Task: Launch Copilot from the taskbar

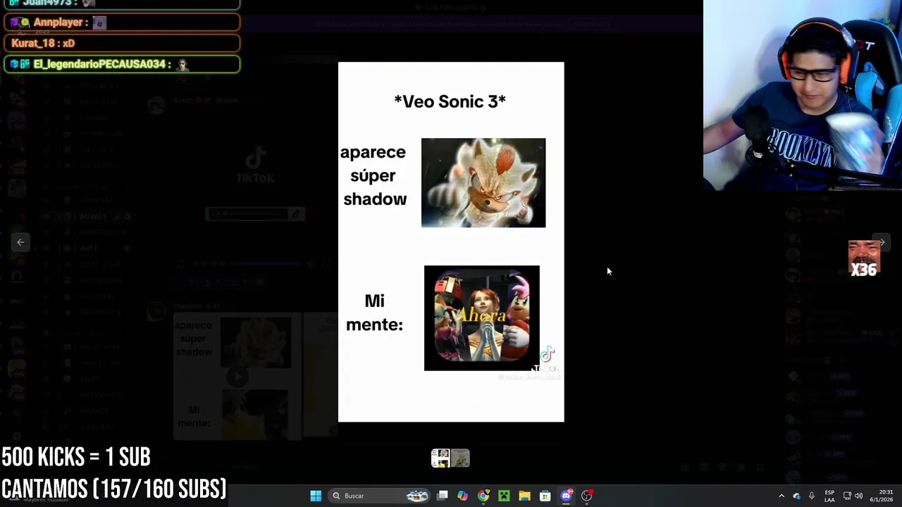Action: (462, 496)
